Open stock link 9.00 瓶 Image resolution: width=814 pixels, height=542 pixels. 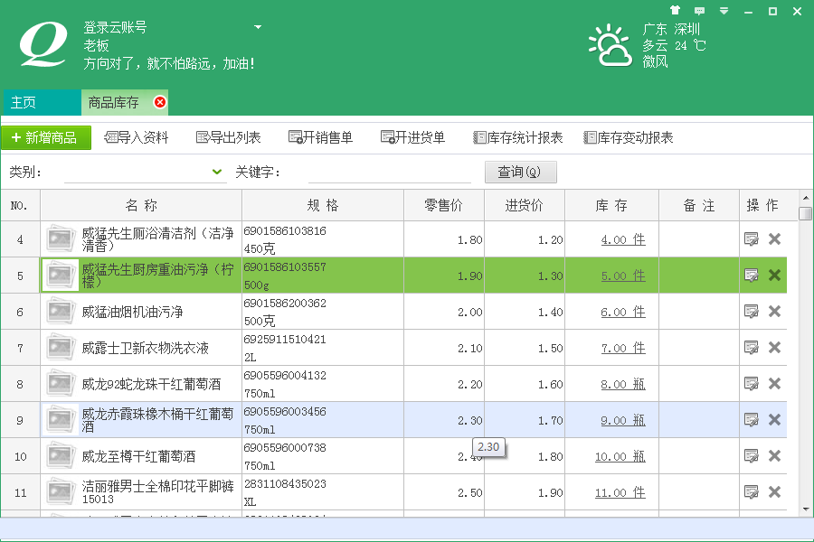623,420
